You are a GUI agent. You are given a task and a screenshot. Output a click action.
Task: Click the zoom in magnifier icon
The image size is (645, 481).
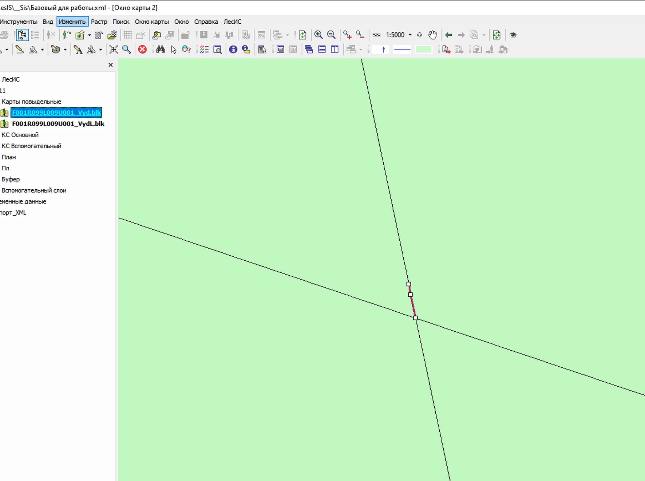coord(318,35)
